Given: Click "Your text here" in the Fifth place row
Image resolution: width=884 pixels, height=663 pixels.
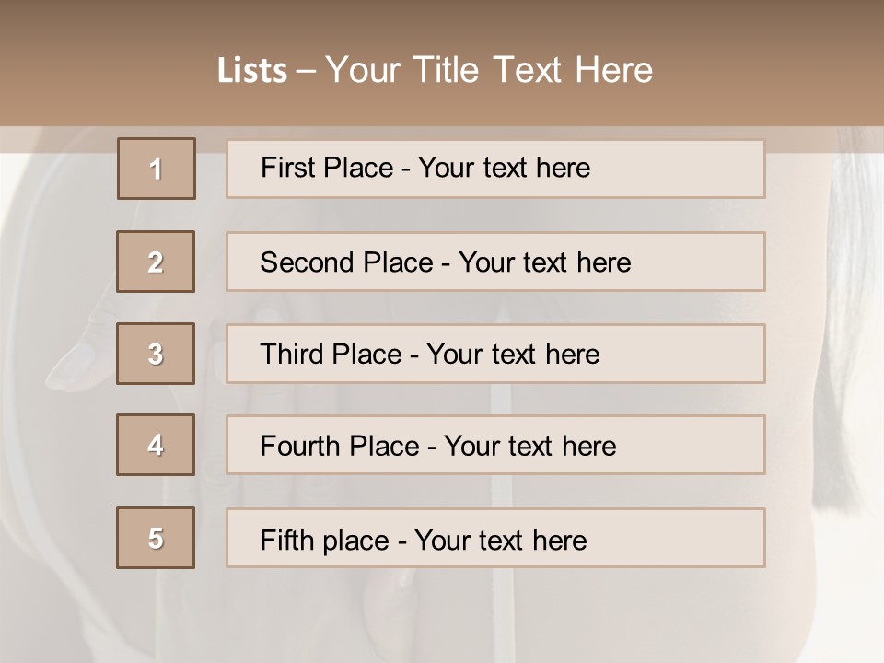Looking at the screenshot, I should (x=501, y=540).
